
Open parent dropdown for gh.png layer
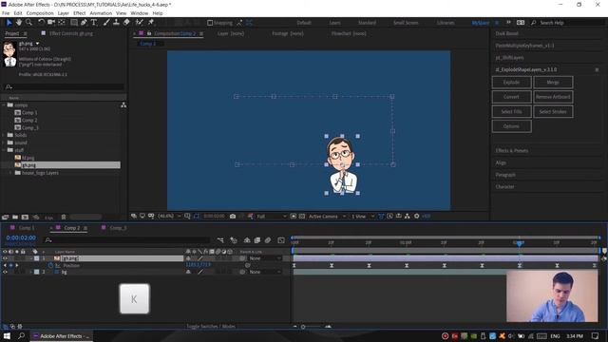[x=264, y=258]
